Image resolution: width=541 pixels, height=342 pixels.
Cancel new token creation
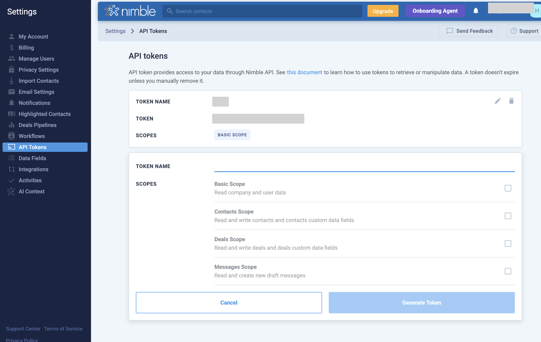[x=229, y=303]
